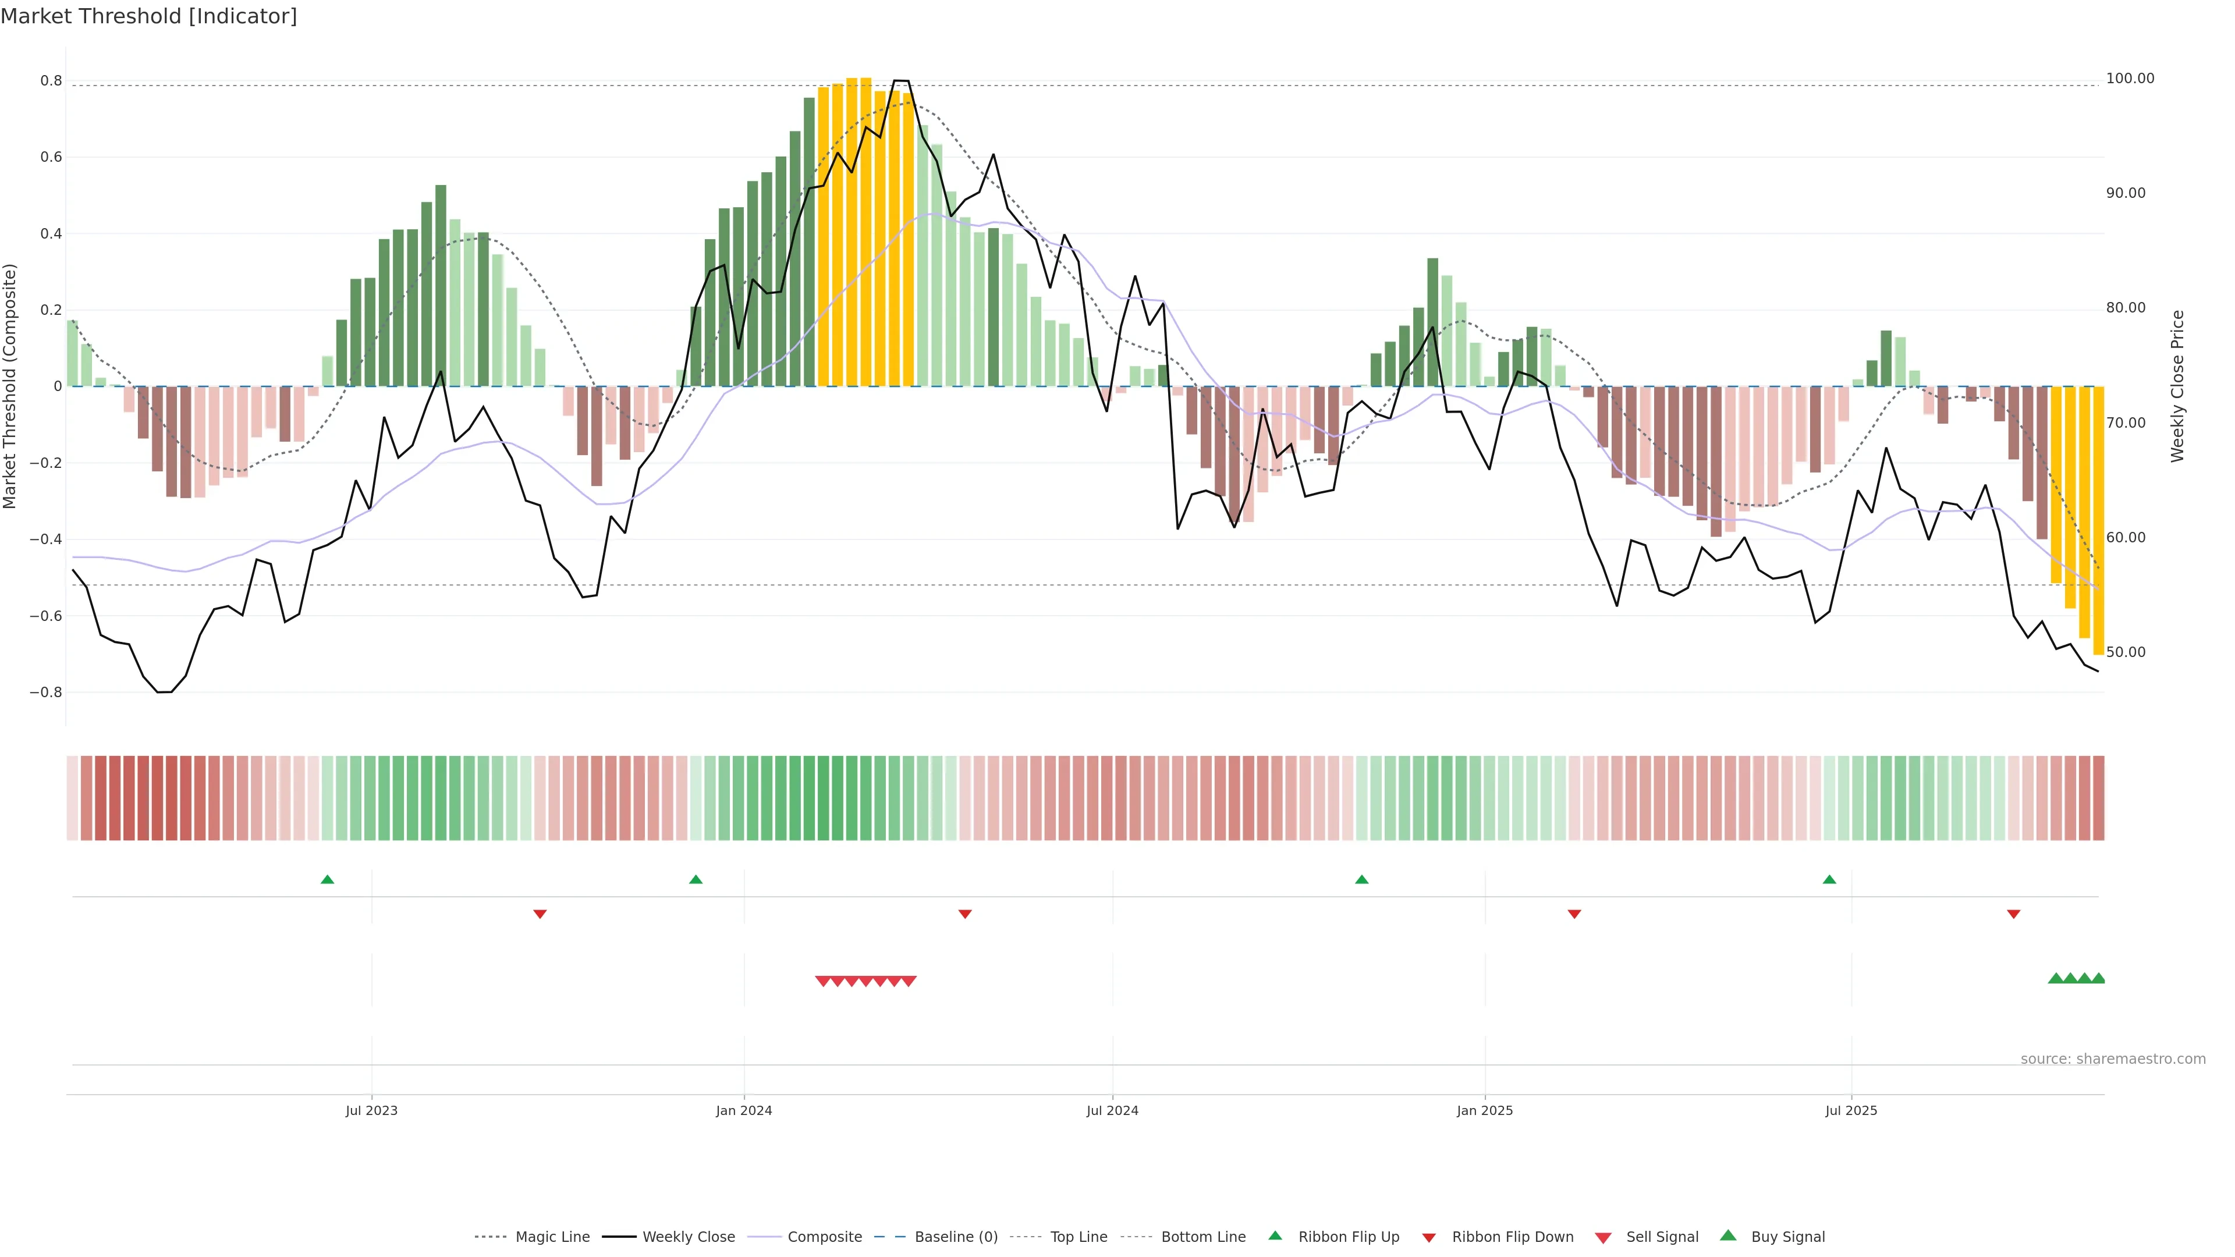The width and height of the screenshot is (2235, 1257).
Task: Click the Jul 2025 x-axis label
Action: pyautogui.click(x=1851, y=1110)
